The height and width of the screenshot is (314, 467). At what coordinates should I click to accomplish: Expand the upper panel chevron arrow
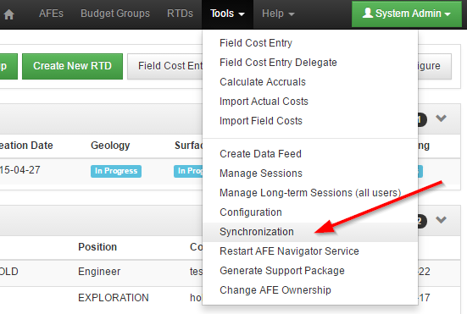(x=441, y=118)
